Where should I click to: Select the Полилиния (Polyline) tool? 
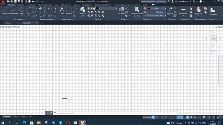(x=13, y=11)
